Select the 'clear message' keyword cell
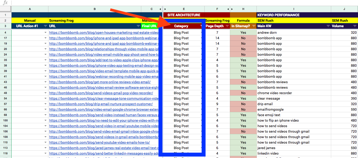This screenshot has width=358, height=158. (294, 99)
